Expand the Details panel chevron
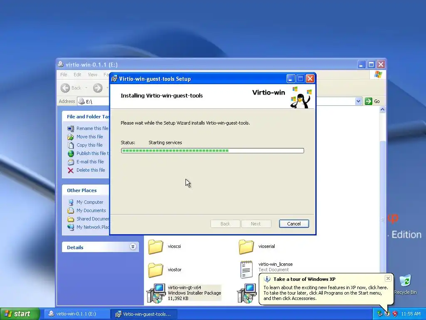The image size is (426, 320). tap(133, 247)
